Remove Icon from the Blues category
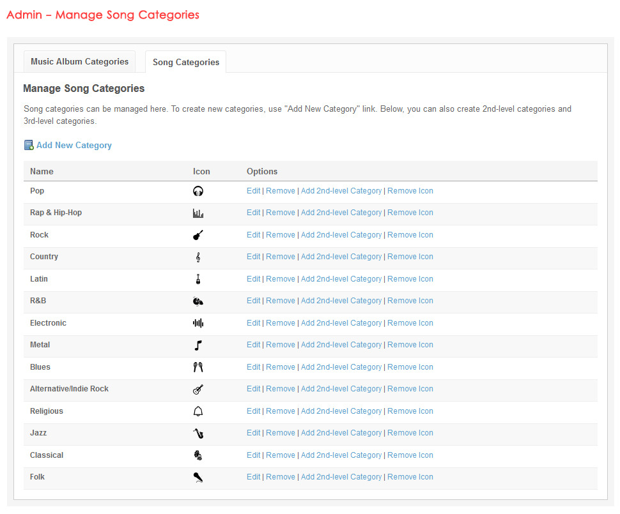The height and width of the screenshot is (514, 620). (410, 367)
